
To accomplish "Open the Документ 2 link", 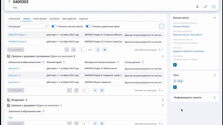I will [x=14, y=75].
